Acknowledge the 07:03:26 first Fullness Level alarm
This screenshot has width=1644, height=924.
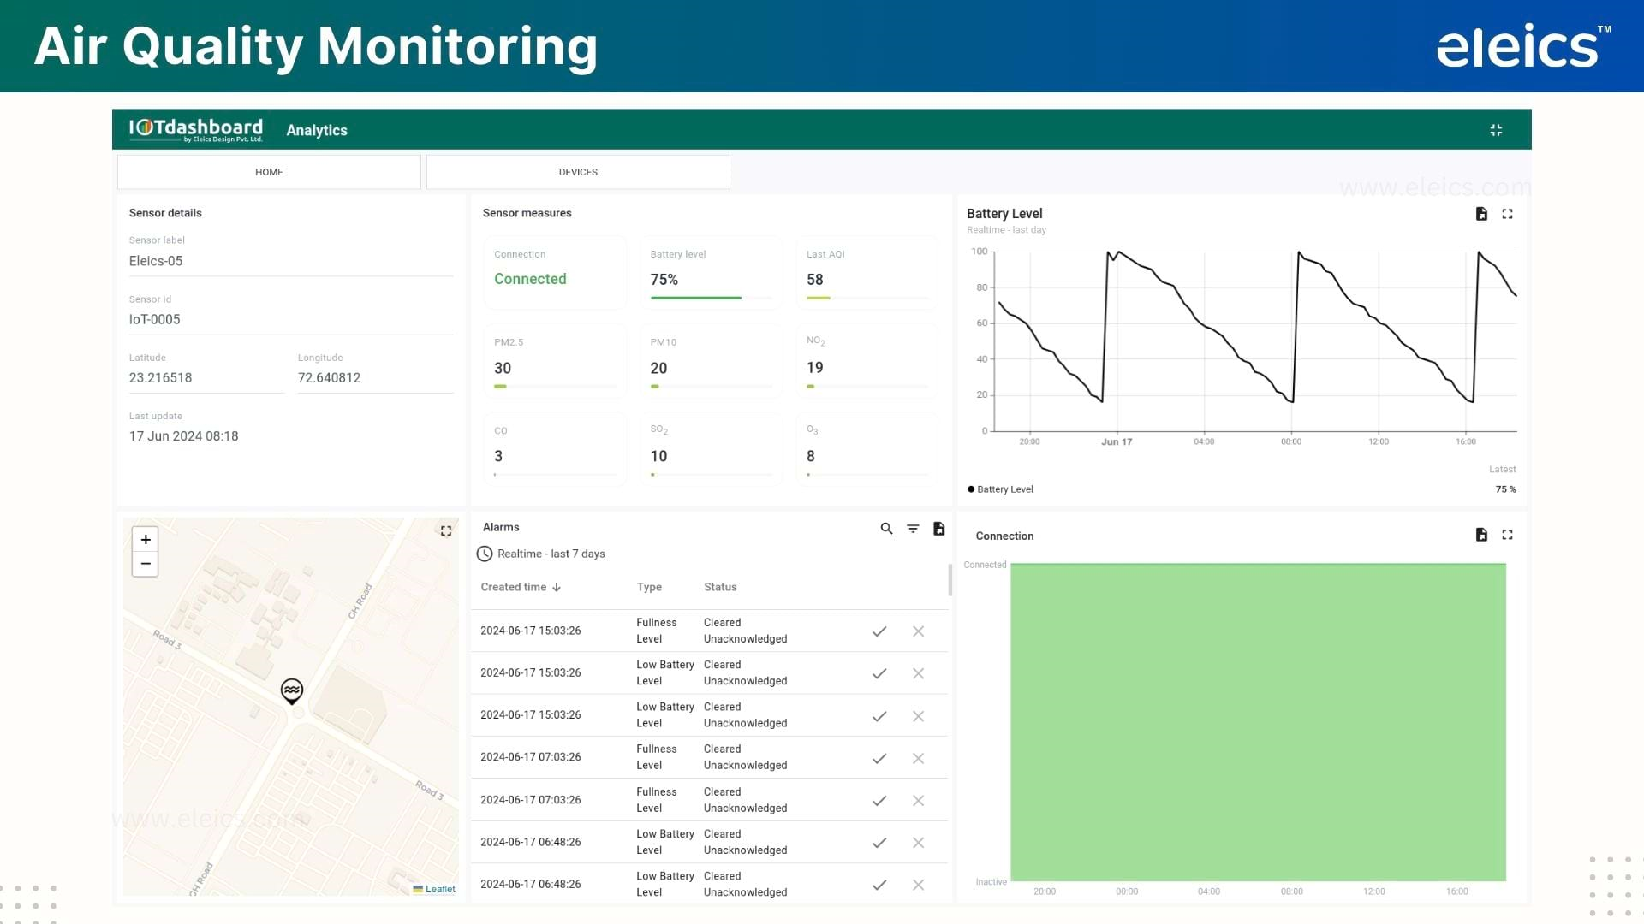tap(879, 758)
